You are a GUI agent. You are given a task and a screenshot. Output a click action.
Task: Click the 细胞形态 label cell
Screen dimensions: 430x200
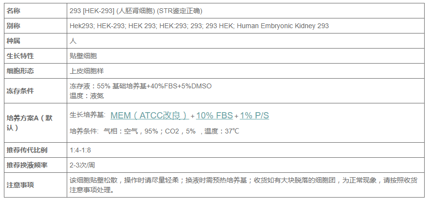click(x=36, y=71)
